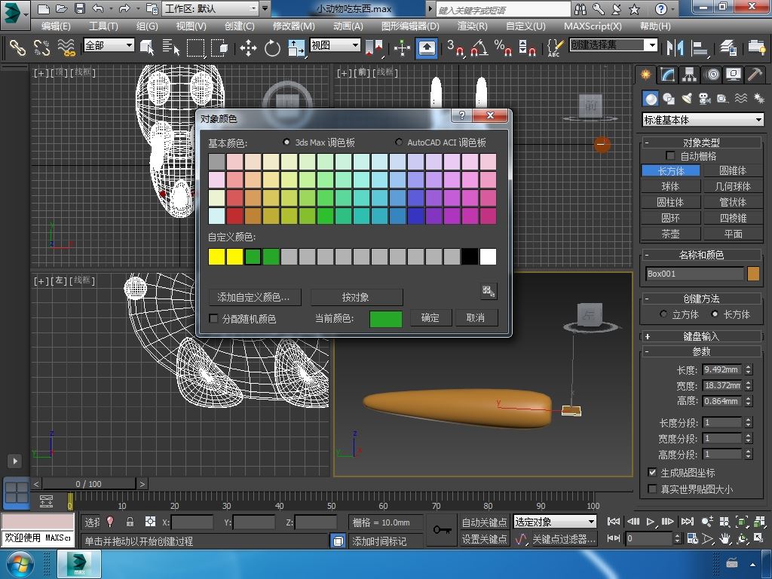Choose the Select by Name tool

click(171, 47)
